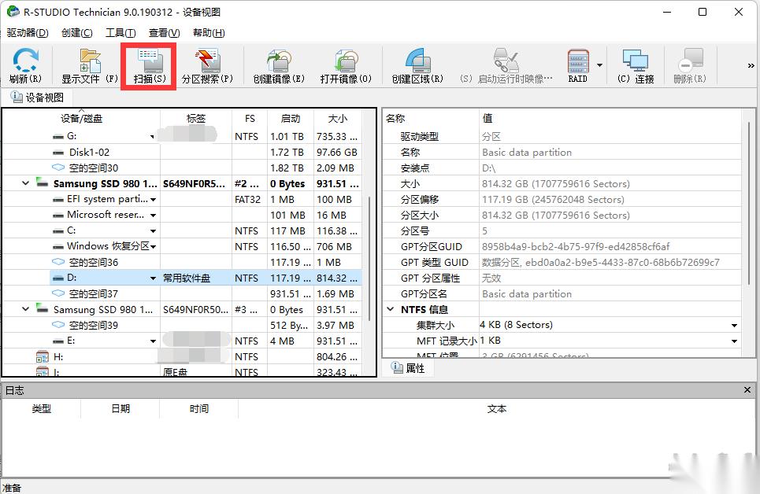
Task: Click the device list vertical scrollbar
Action: tap(369, 259)
